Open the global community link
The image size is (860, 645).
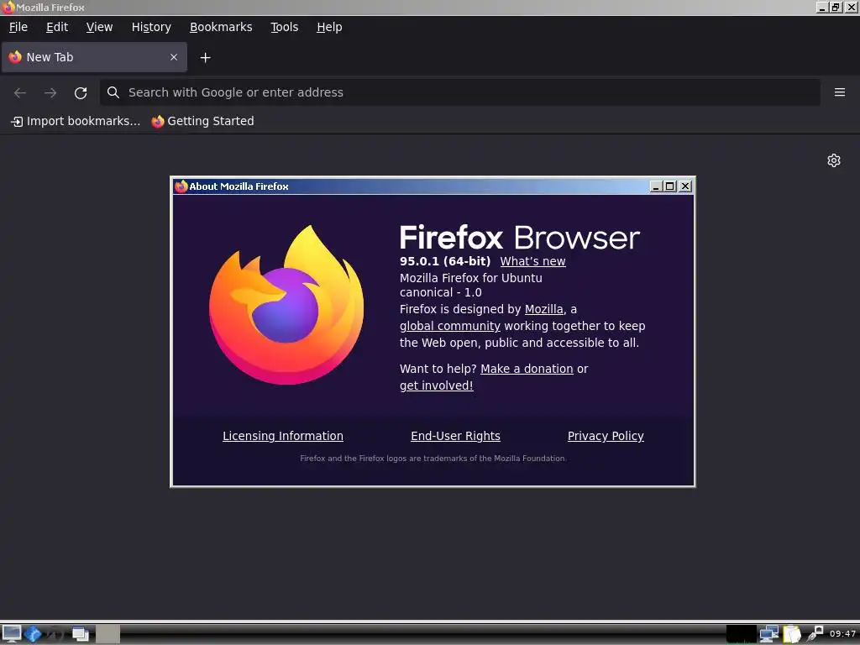pyautogui.click(x=450, y=327)
